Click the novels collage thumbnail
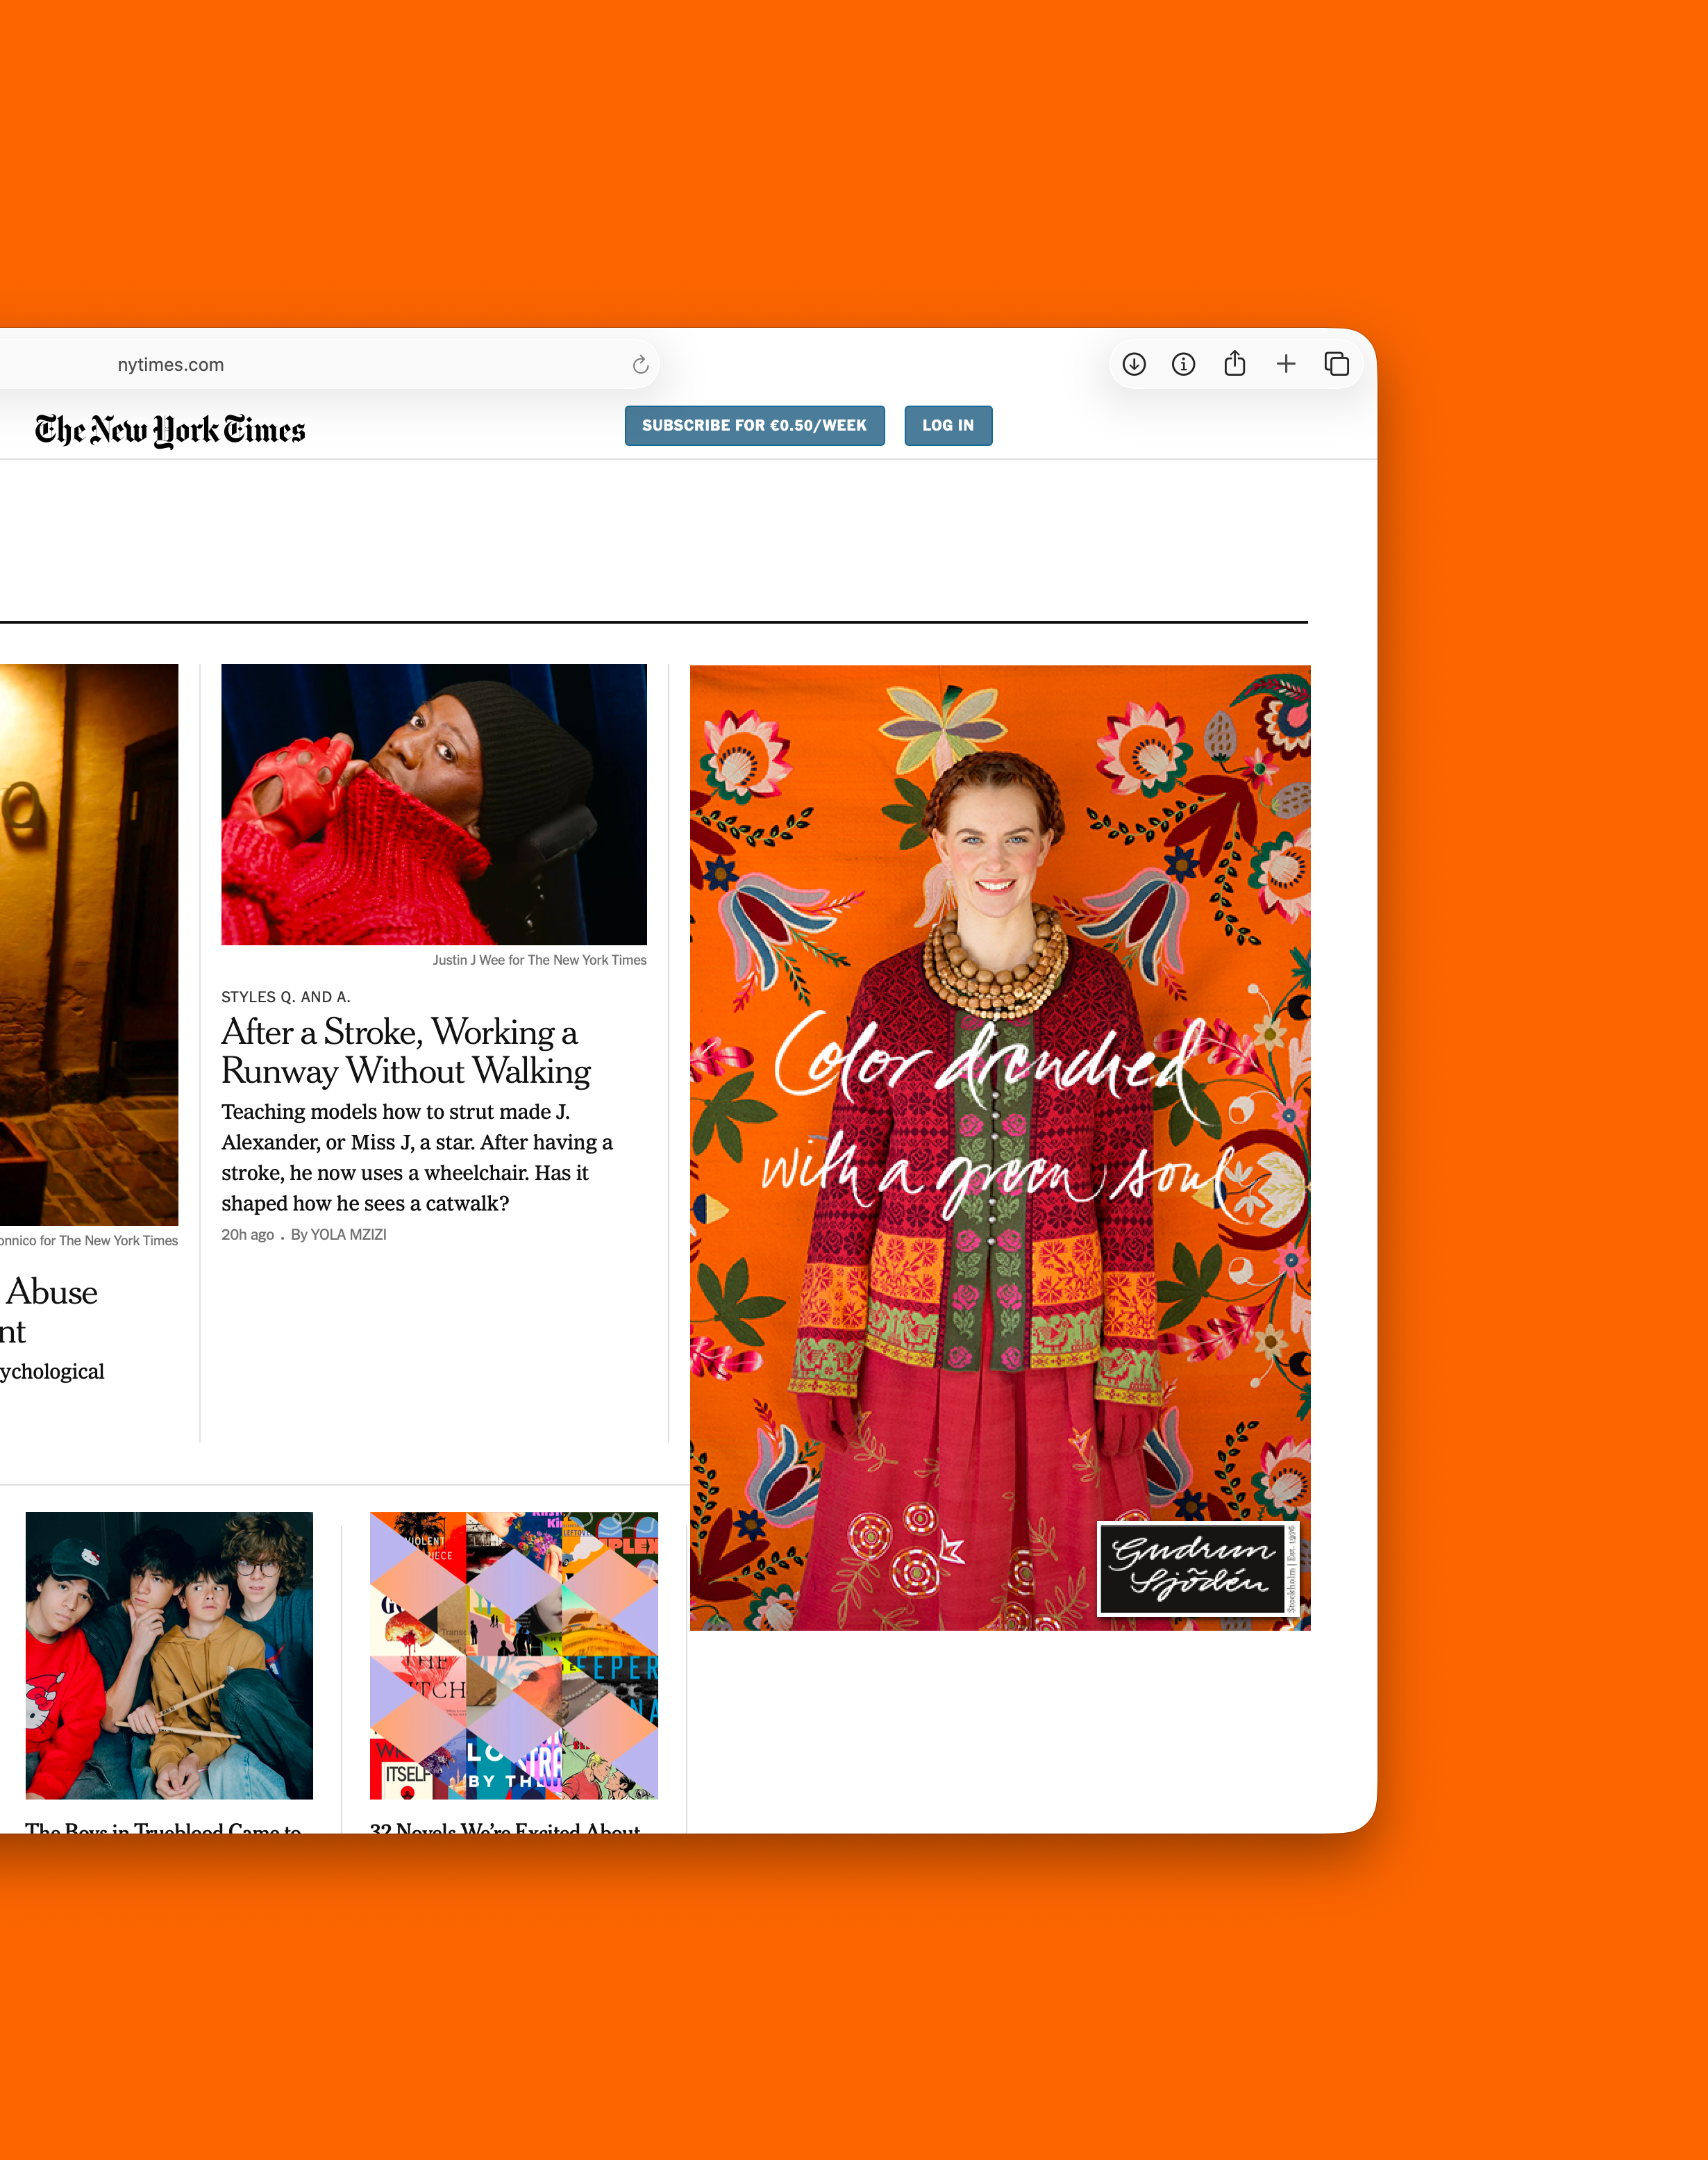1708x2160 pixels. [513, 1656]
